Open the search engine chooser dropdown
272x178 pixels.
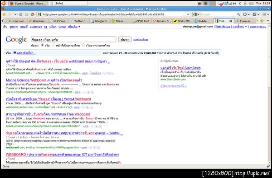pyautogui.click(x=196, y=14)
